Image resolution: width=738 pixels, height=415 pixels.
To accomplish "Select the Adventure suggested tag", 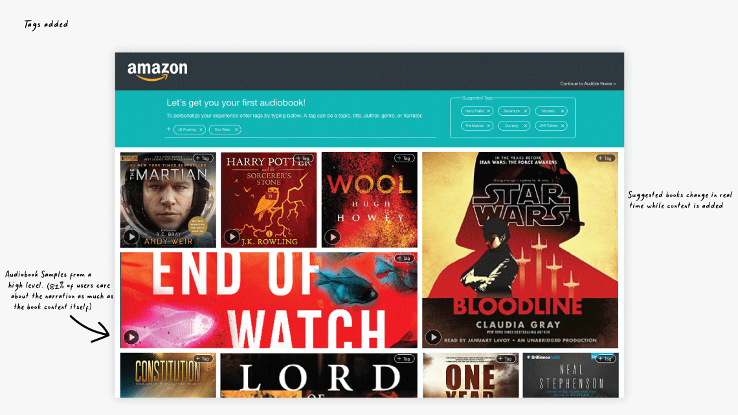I will 511,111.
